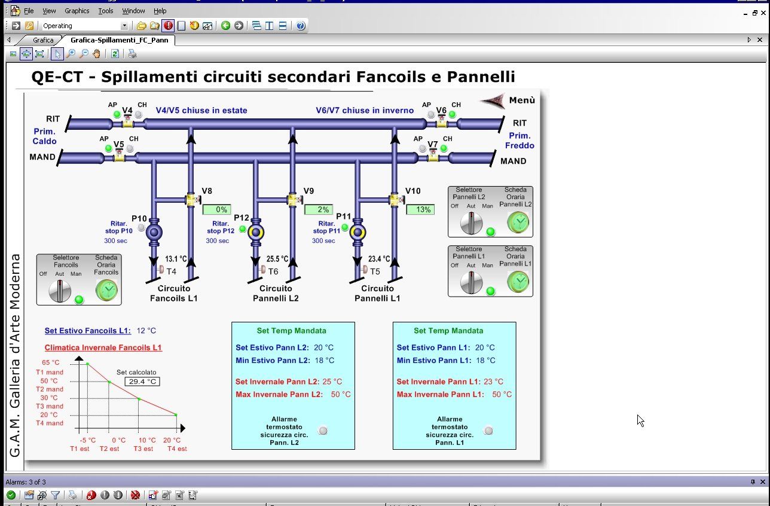
Task: Click the Menù navigation button
Action: pos(508,100)
